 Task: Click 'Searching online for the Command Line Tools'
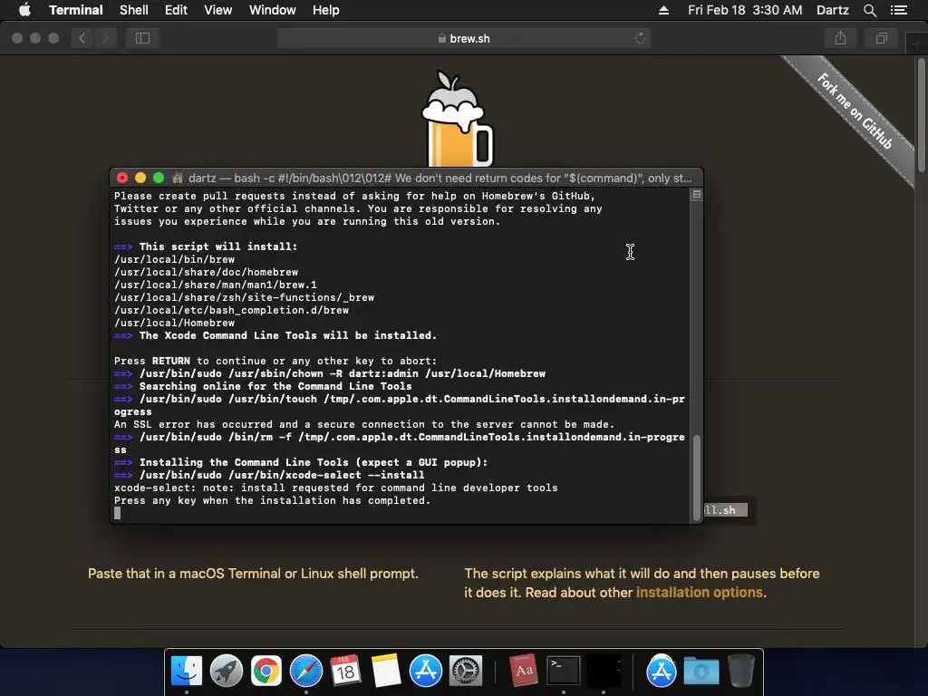coord(275,386)
